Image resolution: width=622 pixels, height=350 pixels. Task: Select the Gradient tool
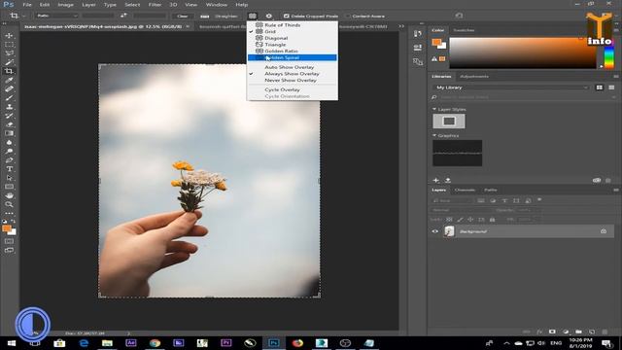[x=9, y=133]
